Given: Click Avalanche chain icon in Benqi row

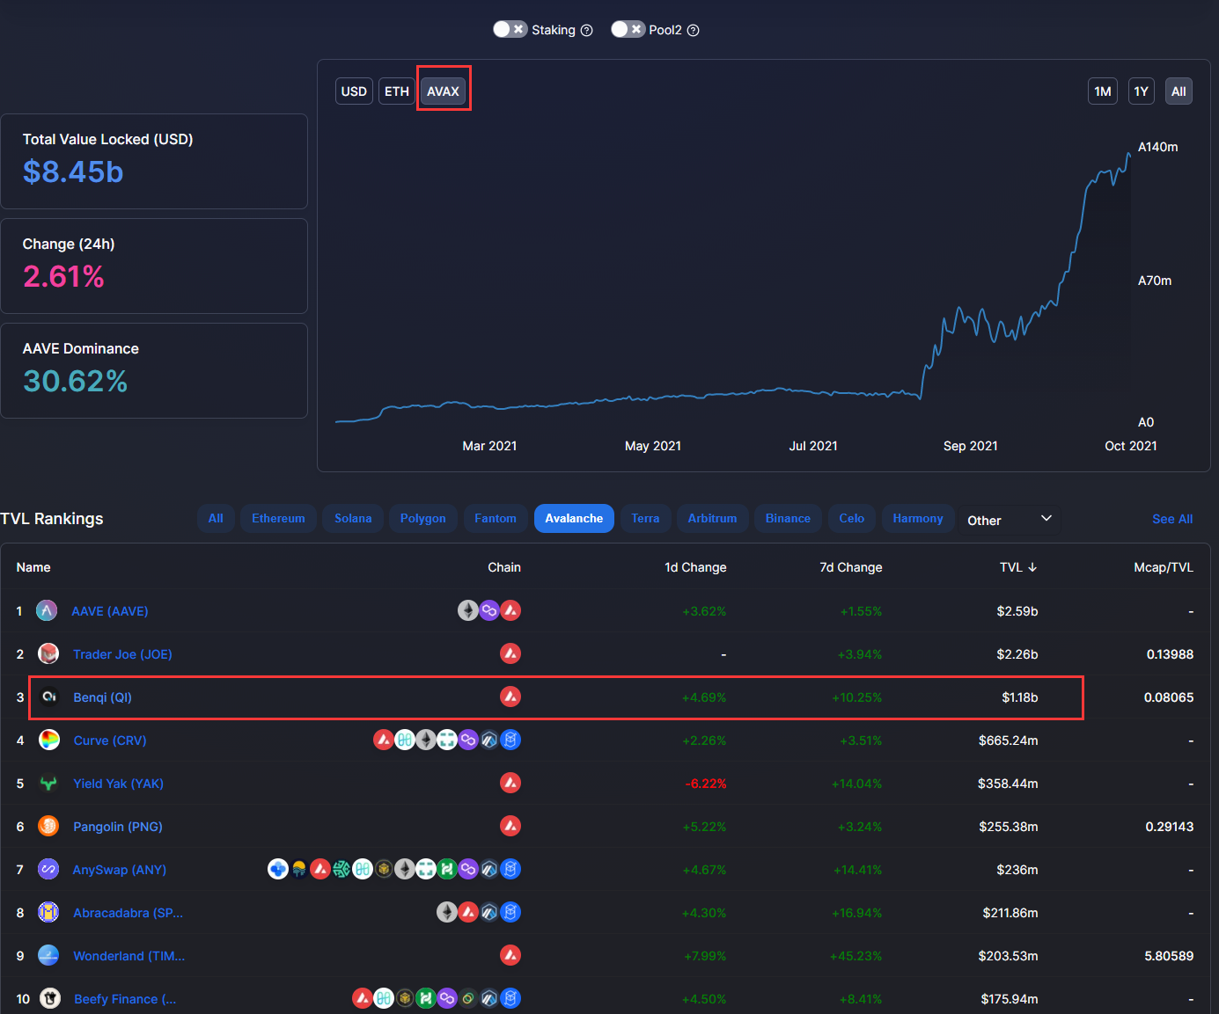Looking at the screenshot, I should 510,697.
